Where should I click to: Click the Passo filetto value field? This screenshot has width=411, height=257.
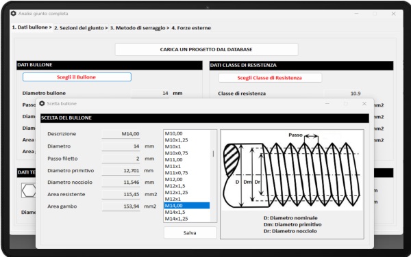coord(121,159)
